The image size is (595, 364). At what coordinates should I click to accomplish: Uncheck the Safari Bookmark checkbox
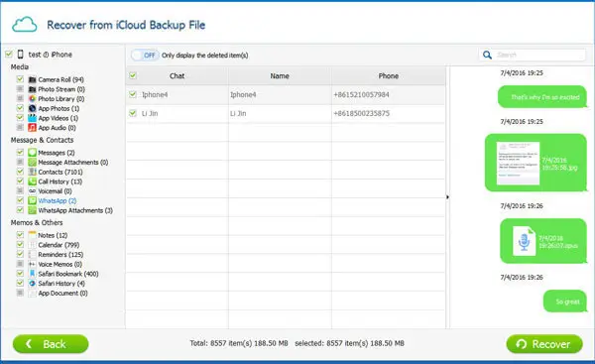20,274
